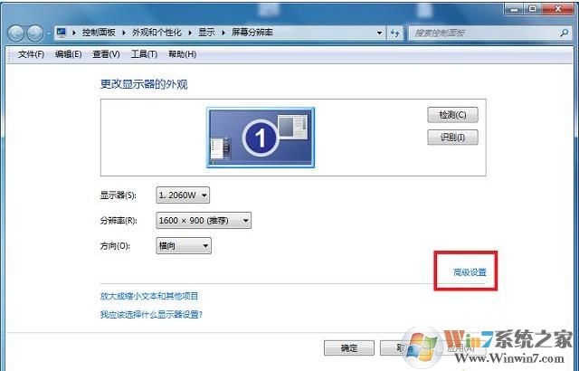Go forward with the Forward arrow button

tap(35, 33)
